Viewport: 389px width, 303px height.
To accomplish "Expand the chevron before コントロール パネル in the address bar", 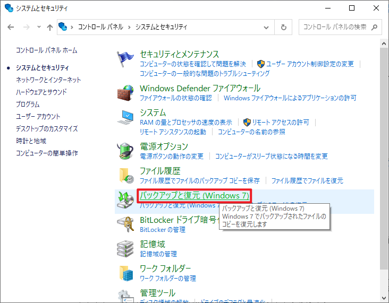I will coord(72,27).
